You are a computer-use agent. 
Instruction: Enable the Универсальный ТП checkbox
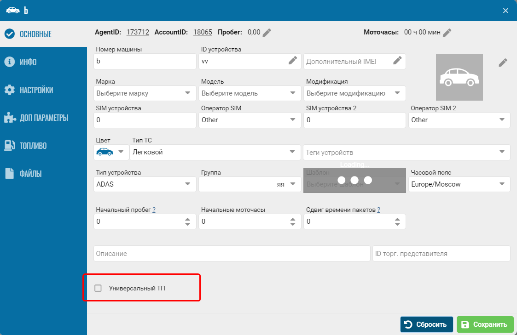click(98, 288)
